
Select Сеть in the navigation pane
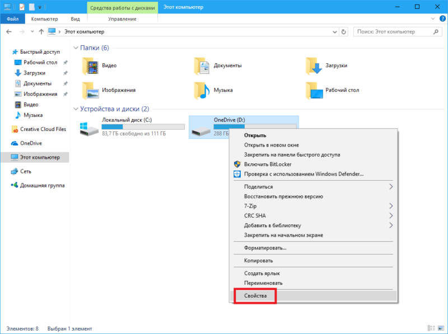coord(21,171)
